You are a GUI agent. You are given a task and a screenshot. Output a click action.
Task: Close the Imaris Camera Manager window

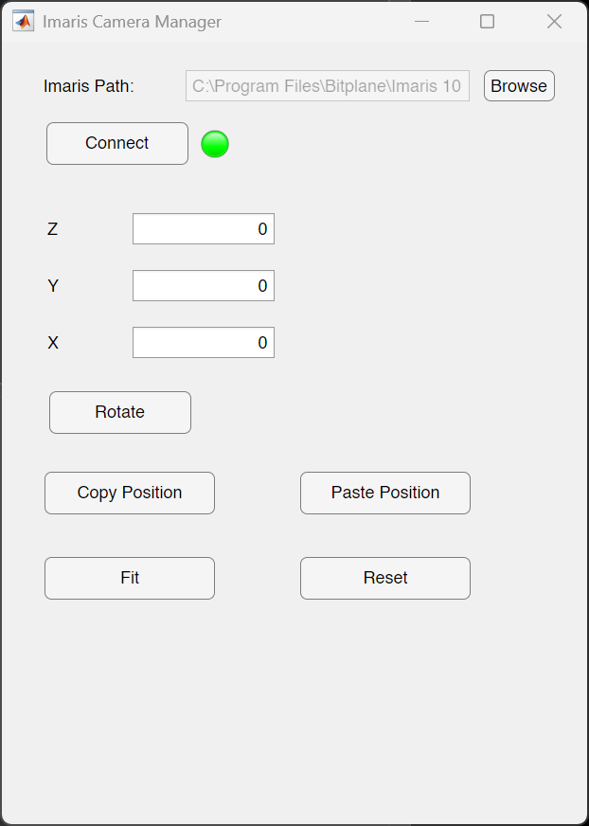point(554,22)
